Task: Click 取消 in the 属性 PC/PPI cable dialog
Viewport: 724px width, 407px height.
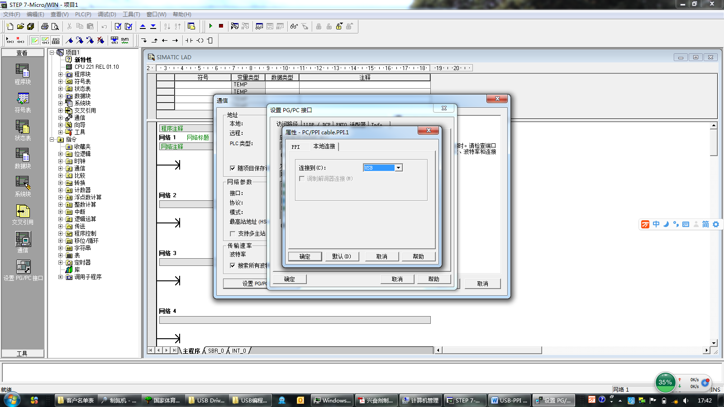Action: [382, 256]
